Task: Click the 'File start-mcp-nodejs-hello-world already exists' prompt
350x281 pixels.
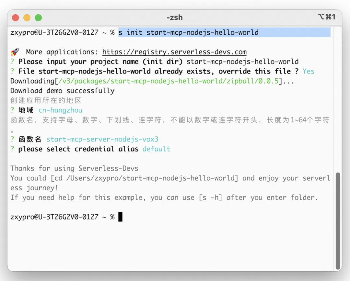Action: [158, 71]
